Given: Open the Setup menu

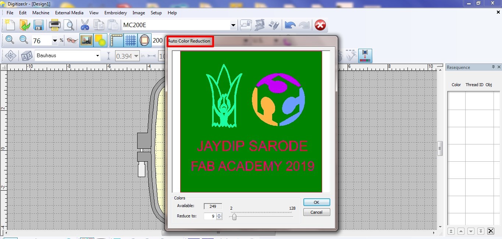Looking at the screenshot, I should 156,12.
